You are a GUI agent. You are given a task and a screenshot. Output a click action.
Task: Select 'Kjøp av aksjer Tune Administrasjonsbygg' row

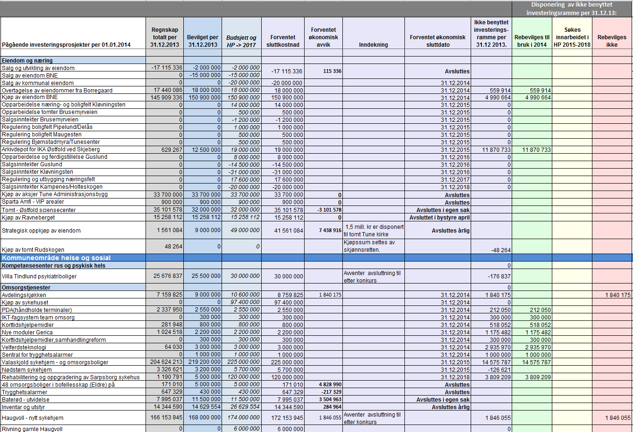tap(55, 194)
